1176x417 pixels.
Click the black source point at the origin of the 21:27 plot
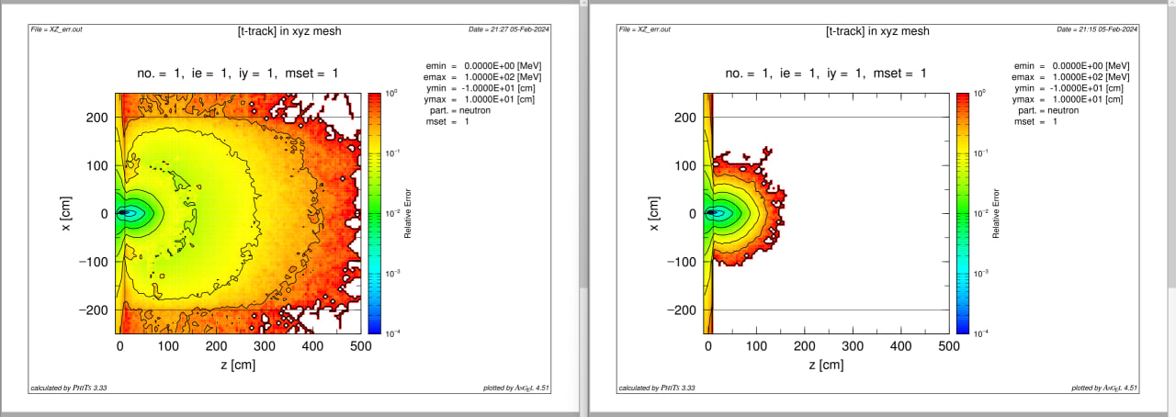pyautogui.click(x=123, y=213)
